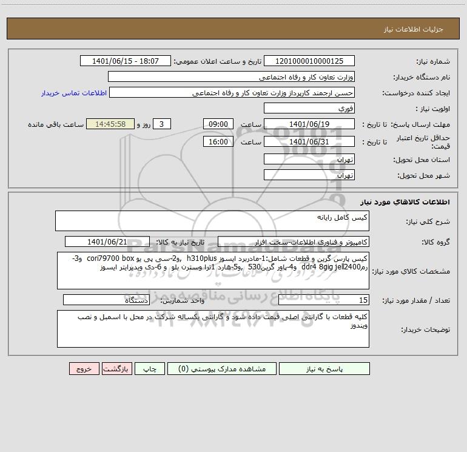
Task: Click the نام دستگاه خریدار field
Action: click(231, 77)
